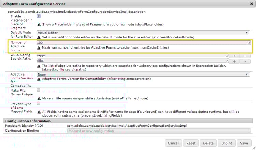This screenshot has width=256, height=150.
Task: Click the warning icon beside compatversion description
Action: tap(39, 79)
